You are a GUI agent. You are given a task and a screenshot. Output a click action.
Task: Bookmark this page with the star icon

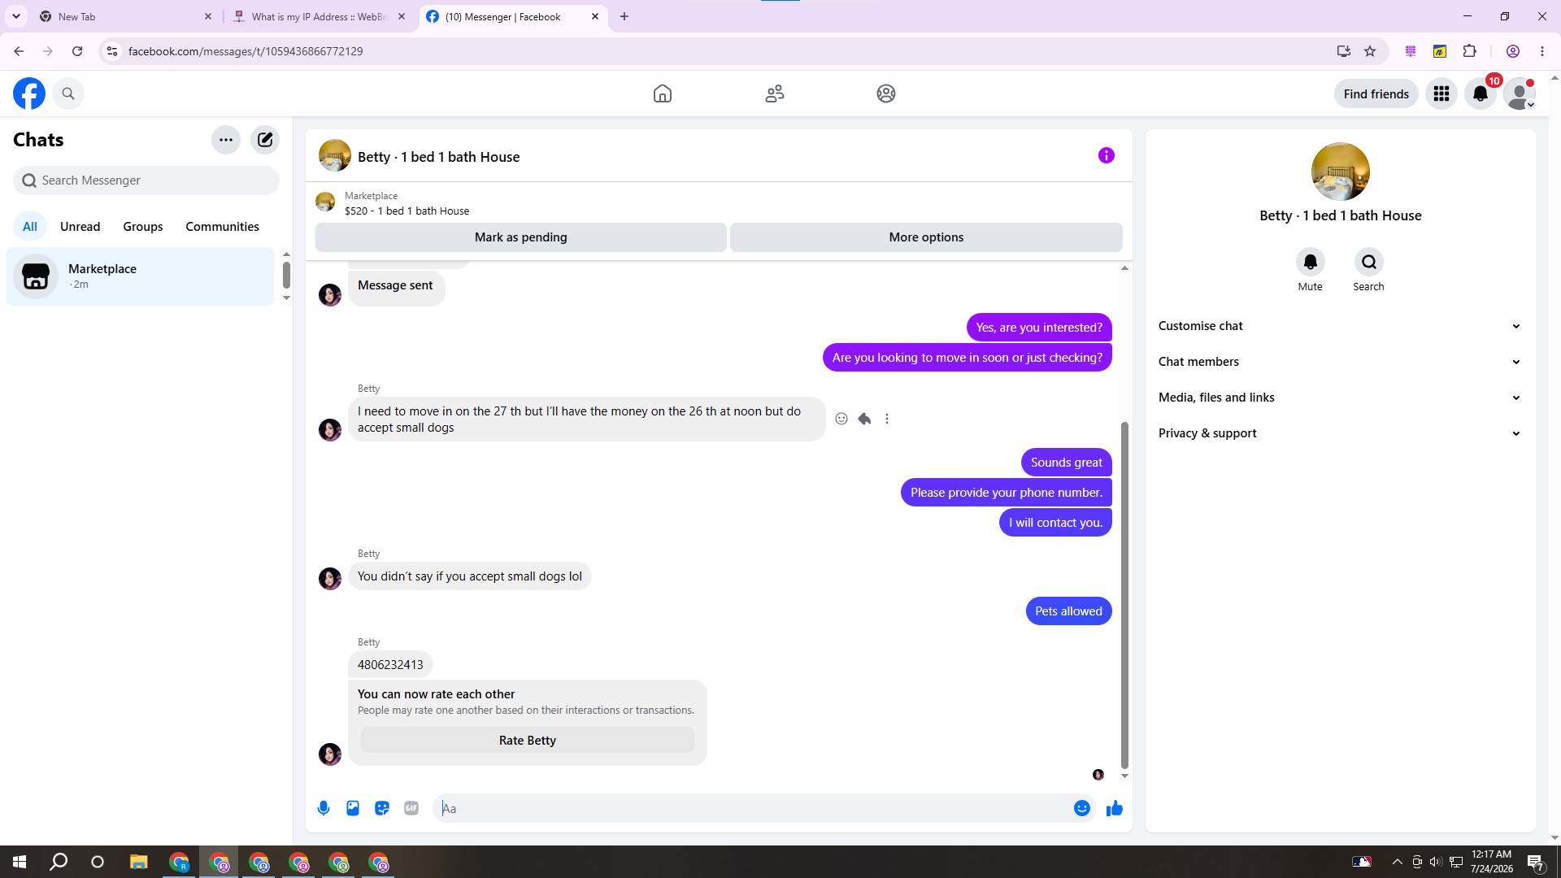[1370, 51]
